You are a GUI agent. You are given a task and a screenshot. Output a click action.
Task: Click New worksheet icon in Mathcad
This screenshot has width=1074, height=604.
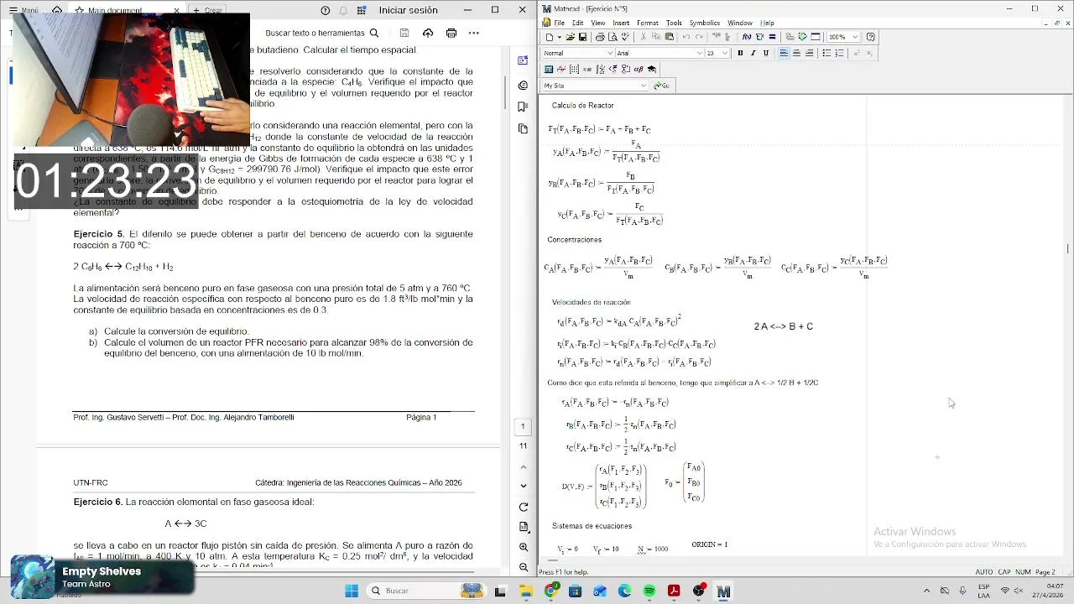tap(550, 37)
